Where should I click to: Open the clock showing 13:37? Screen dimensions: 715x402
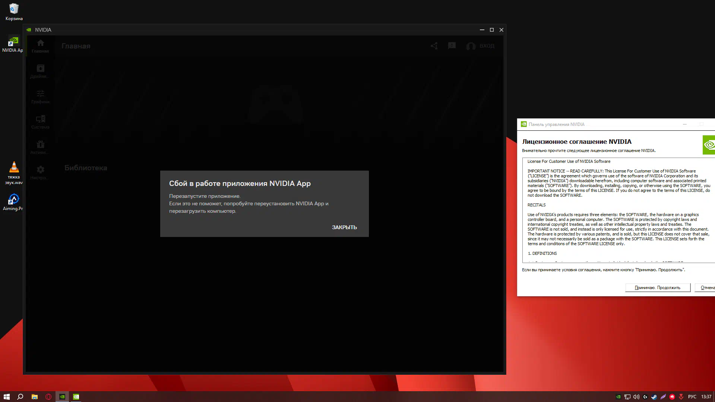coord(706,397)
